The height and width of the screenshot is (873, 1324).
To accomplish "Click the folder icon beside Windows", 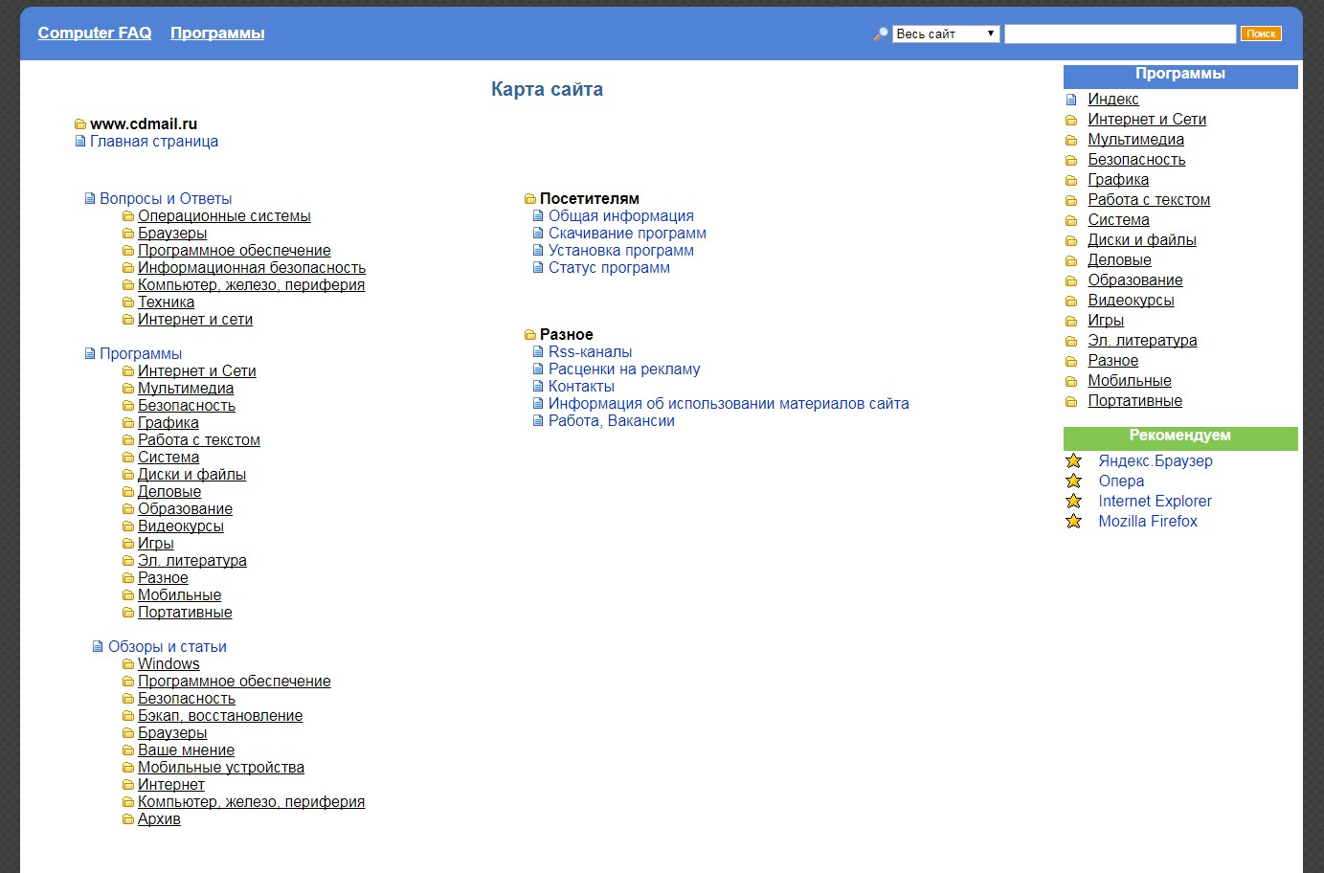I will coord(128,664).
